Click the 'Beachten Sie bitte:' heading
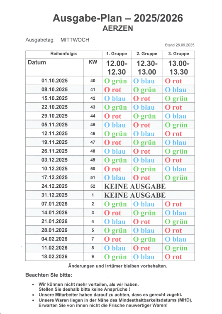Image resolution: width=222 pixels, height=314 pixels. click(x=49, y=275)
